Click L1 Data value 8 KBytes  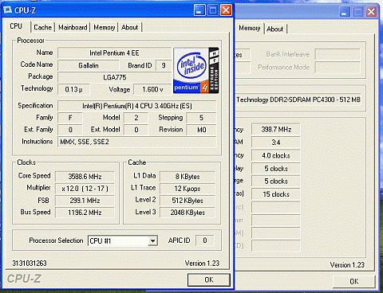(x=188, y=177)
